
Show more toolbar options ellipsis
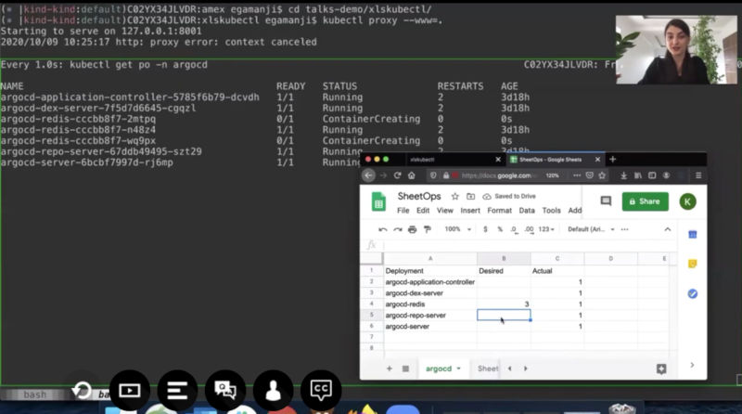pyautogui.click(x=624, y=229)
